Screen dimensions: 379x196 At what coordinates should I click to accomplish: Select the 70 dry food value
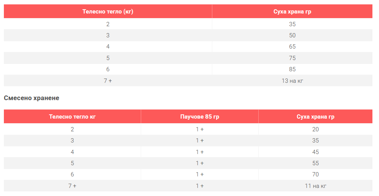pyautogui.click(x=315, y=174)
